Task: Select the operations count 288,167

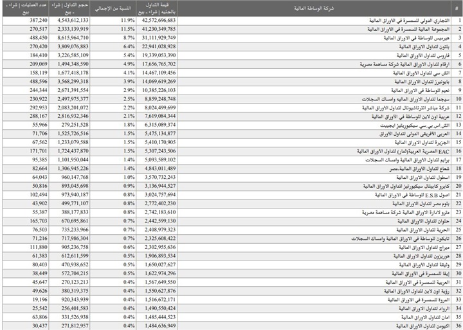Action: pos(25,116)
